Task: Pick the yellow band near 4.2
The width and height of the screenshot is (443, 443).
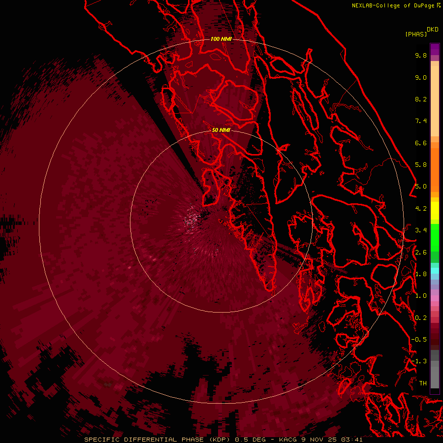Action: tap(435, 211)
